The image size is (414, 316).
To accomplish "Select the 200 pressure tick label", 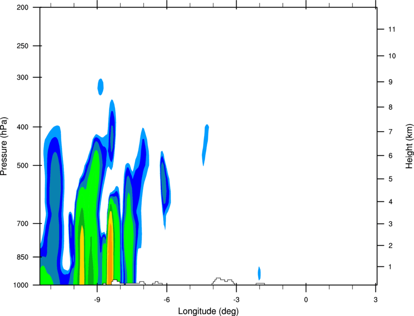I will click(x=22, y=7).
